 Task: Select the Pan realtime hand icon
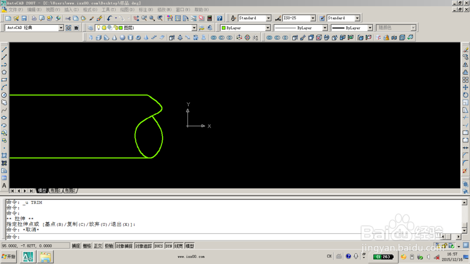[136, 18]
